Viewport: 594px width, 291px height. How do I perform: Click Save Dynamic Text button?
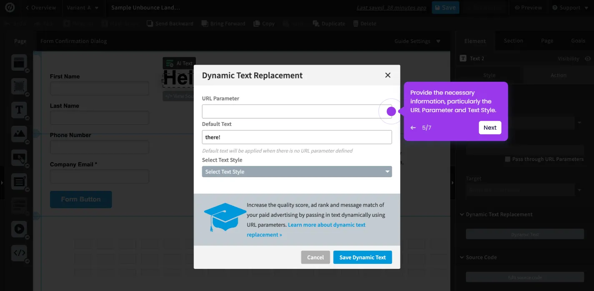coord(363,257)
